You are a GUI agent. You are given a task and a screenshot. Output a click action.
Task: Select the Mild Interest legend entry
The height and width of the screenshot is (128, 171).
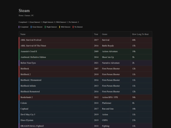coord(65,27)
